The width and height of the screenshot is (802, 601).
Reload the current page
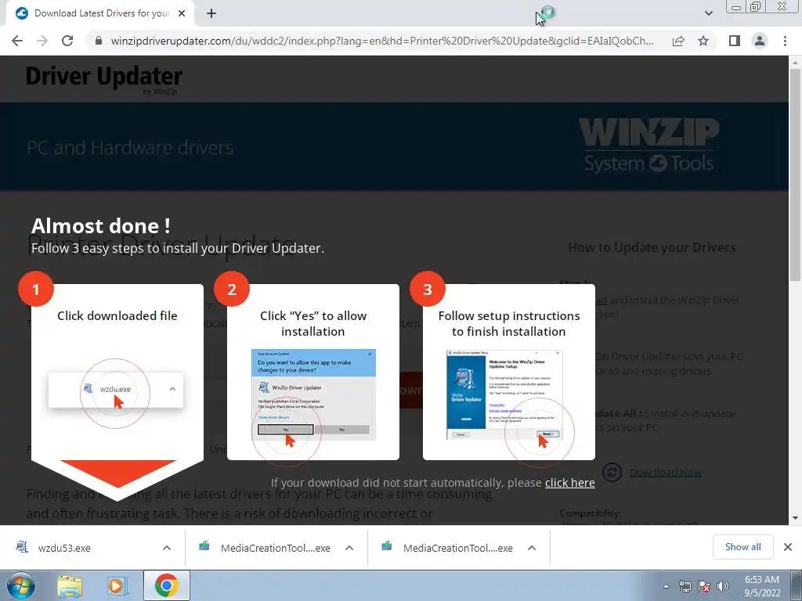point(67,41)
